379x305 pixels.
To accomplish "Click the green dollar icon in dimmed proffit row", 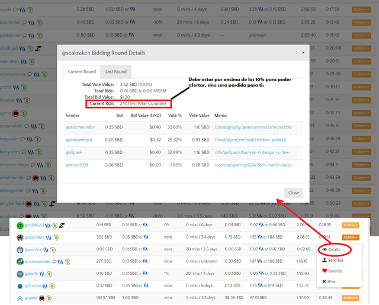I will [x=24, y=88].
